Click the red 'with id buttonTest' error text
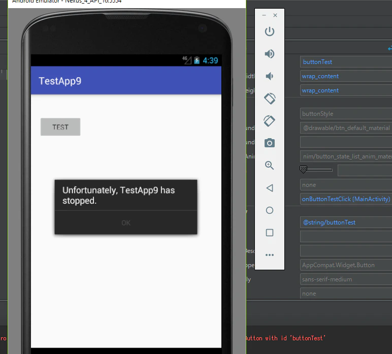This screenshot has height=354, width=392. point(295,338)
